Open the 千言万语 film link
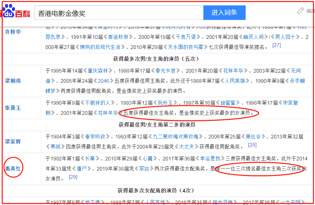 186,37
